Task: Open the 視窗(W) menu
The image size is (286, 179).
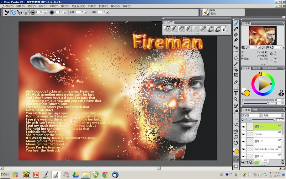Action: (x=115, y=6)
